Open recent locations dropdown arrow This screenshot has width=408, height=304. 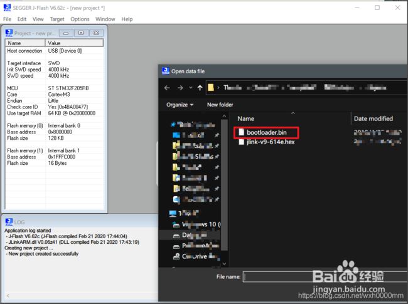pyautogui.click(x=191, y=88)
